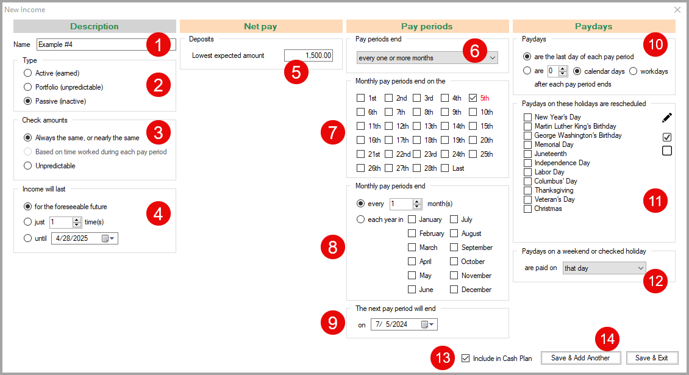Check the 28th day checkbox
This screenshot has height=375, width=689.
coord(416,168)
